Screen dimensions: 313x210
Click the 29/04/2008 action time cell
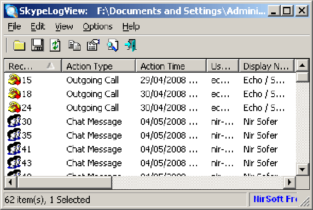(169, 80)
